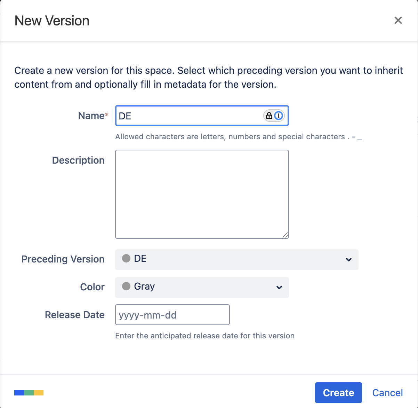
Task: Click the gray circle beside Gray
Action: [126, 286]
